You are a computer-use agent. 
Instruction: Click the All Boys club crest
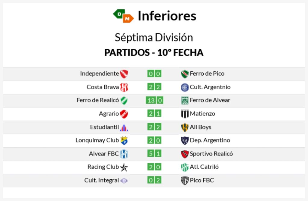[x=184, y=127]
